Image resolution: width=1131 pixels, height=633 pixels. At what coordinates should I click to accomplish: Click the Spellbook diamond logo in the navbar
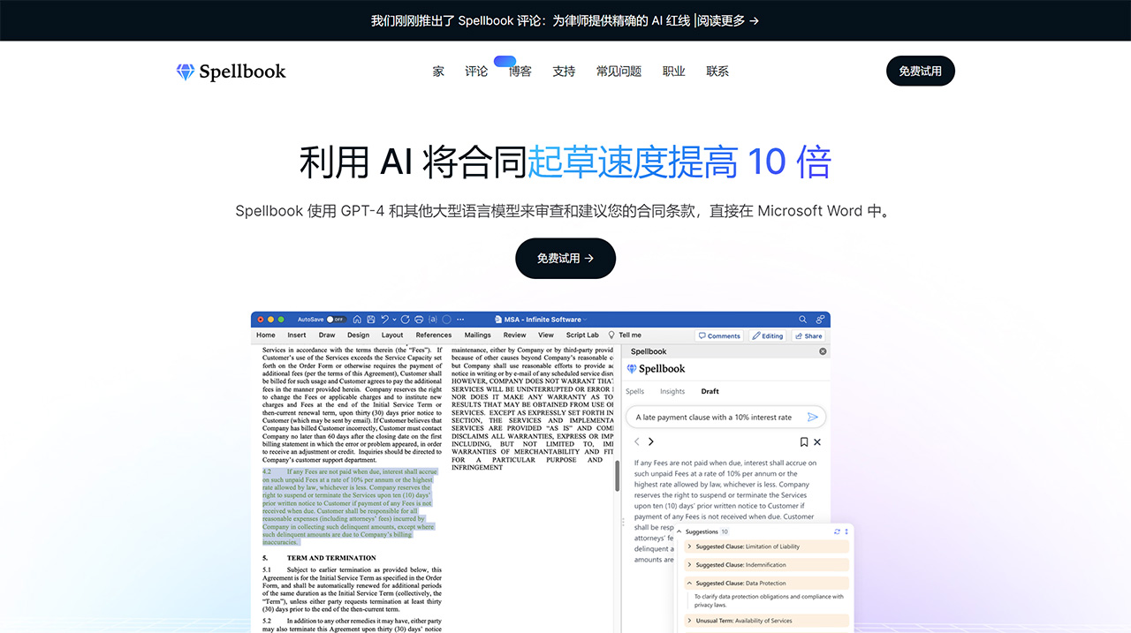185,72
